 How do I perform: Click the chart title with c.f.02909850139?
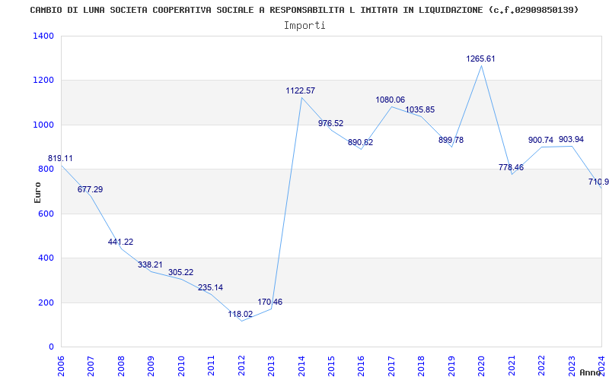[x=304, y=10]
